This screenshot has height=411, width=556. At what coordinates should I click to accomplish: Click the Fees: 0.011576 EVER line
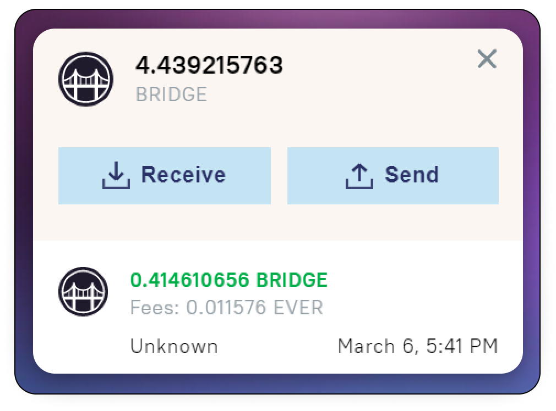tap(227, 307)
